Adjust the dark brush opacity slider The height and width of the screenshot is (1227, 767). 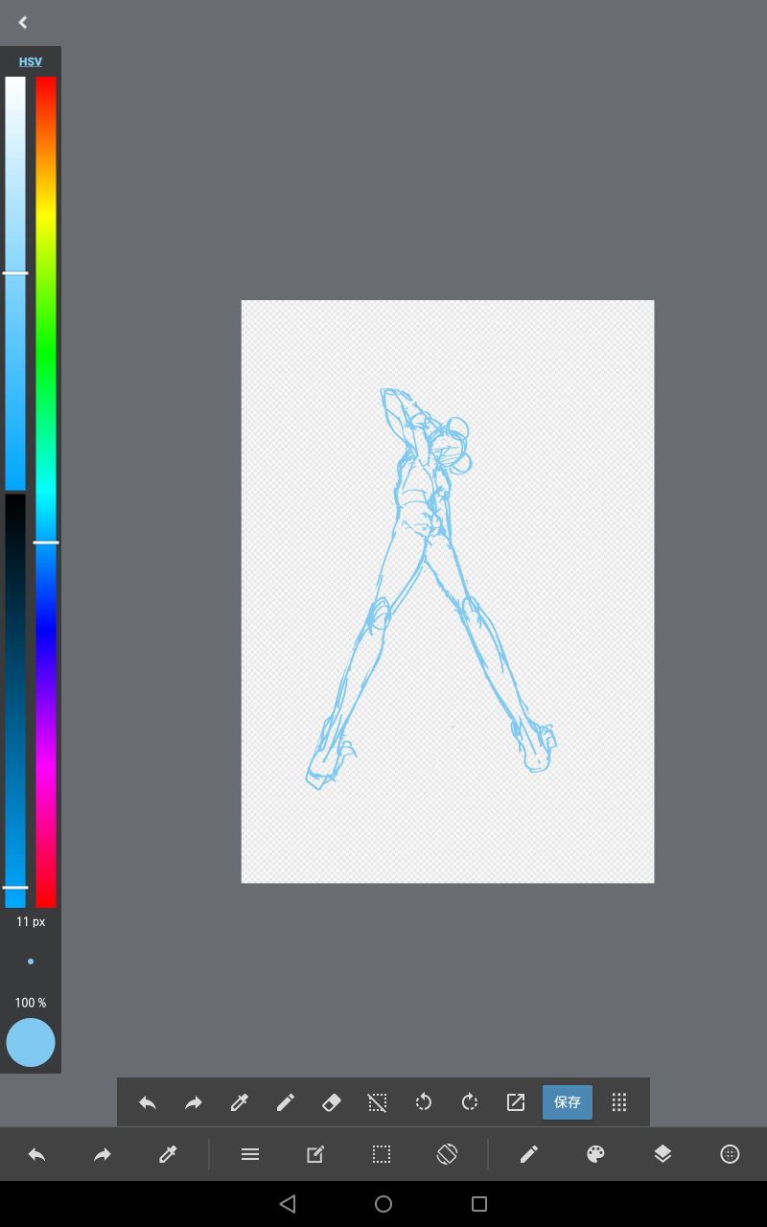[x=15, y=701]
